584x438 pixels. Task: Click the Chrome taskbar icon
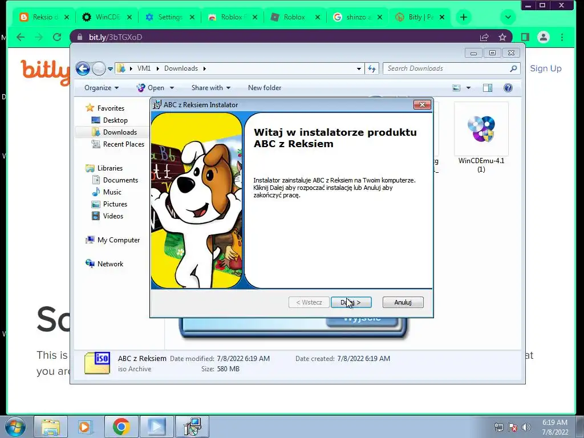[x=121, y=427]
